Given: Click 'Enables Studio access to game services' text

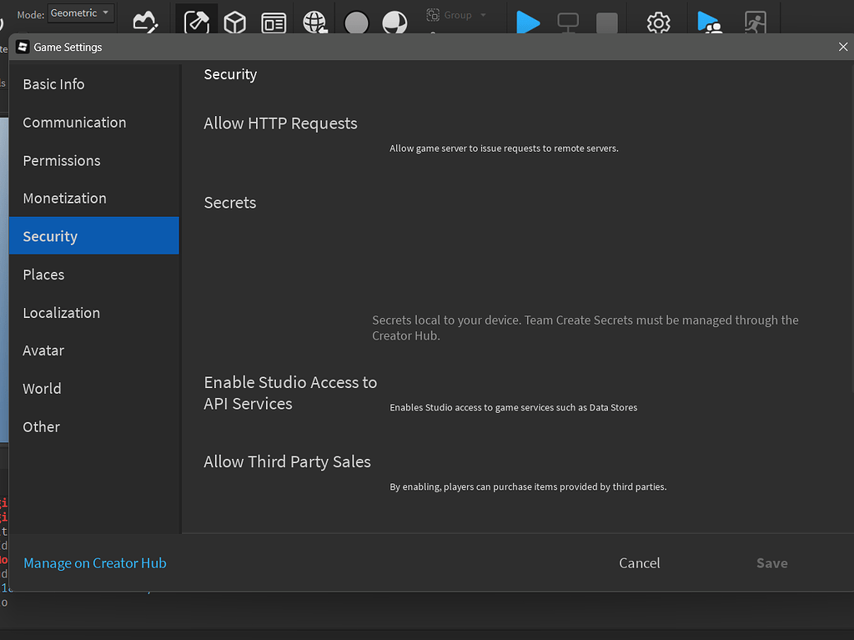Looking at the screenshot, I should [x=513, y=407].
